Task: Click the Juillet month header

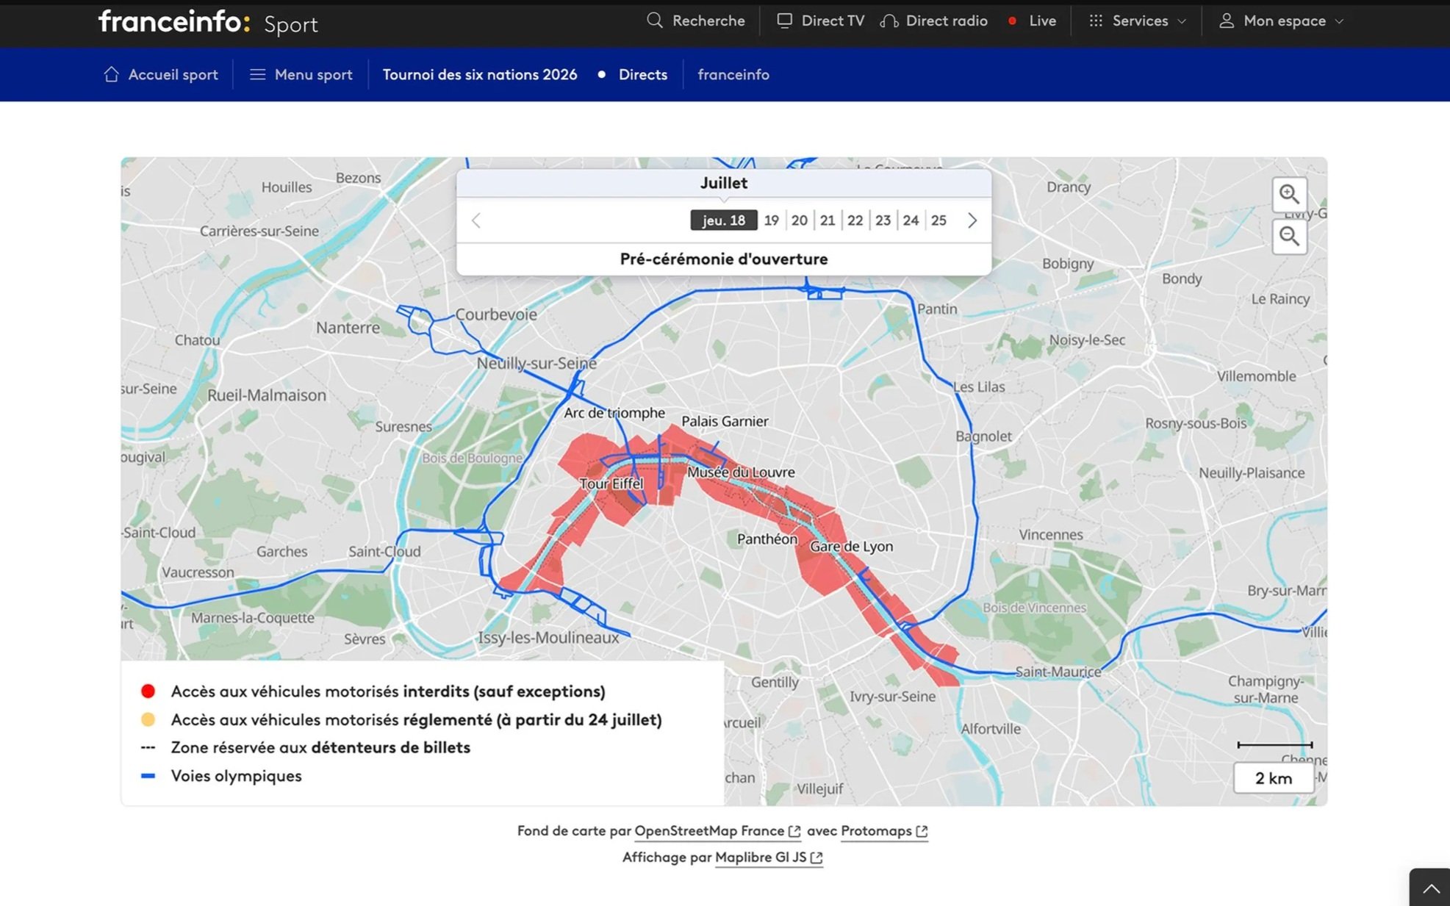Action: [x=724, y=183]
